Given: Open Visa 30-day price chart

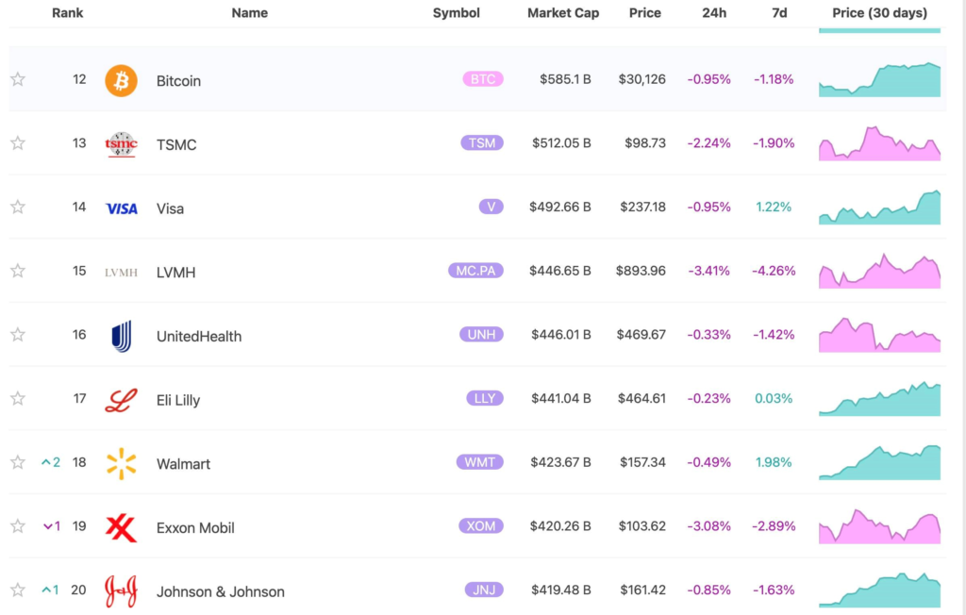Looking at the screenshot, I should point(879,208).
